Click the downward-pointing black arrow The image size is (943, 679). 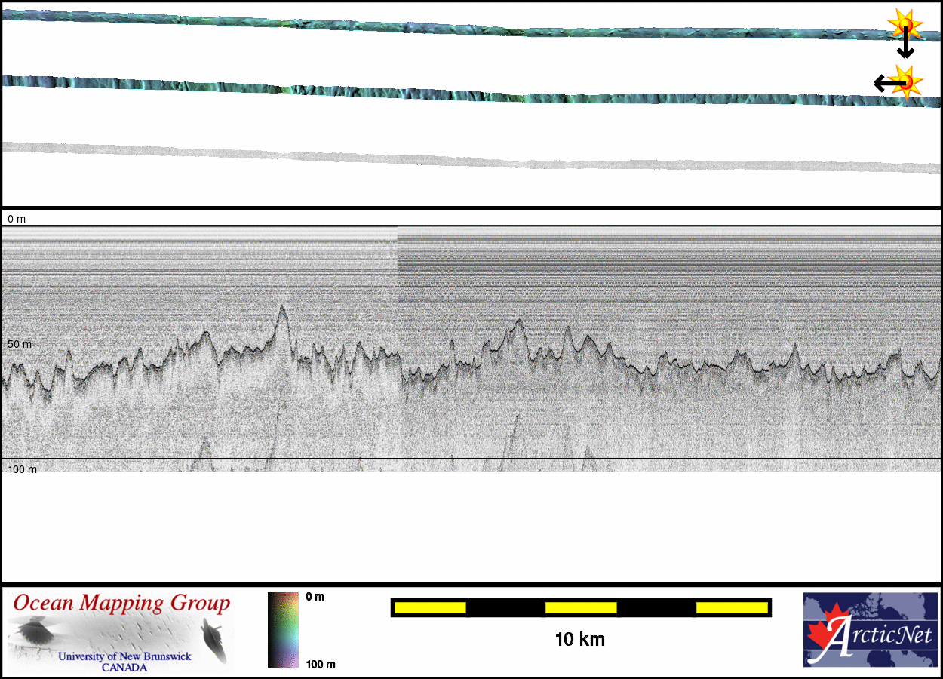tap(905, 48)
